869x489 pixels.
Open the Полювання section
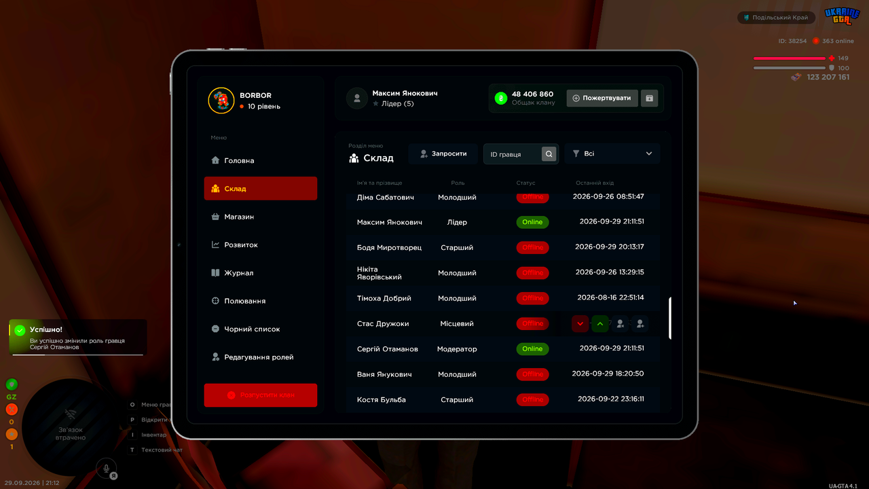click(261, 301)
